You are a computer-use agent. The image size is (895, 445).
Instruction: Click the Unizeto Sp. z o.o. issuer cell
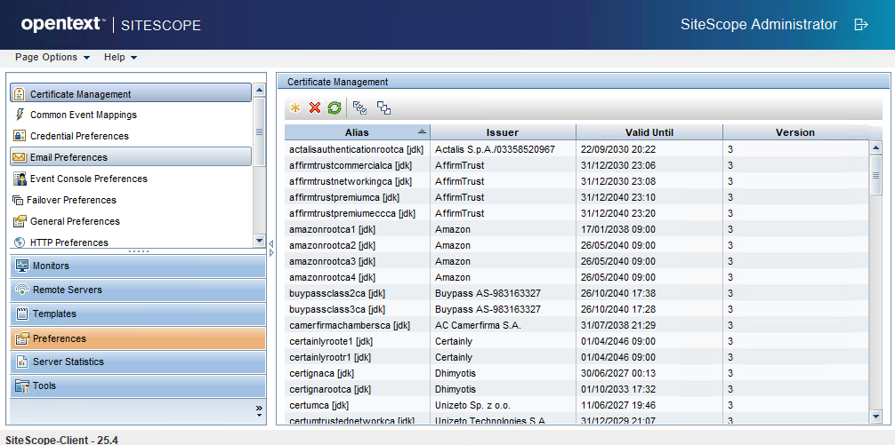[x=503, y=405]
